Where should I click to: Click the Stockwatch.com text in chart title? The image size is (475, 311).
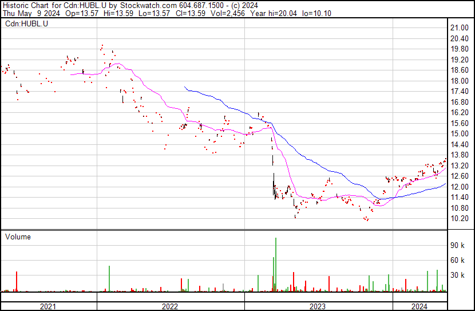click(148, 5)
